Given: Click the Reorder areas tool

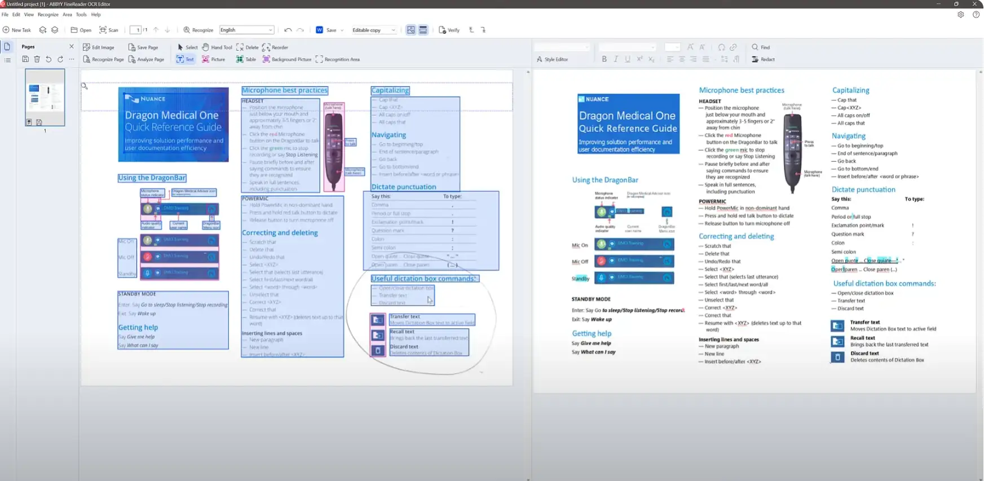Looking at the screenshot, I should [275, 47].
